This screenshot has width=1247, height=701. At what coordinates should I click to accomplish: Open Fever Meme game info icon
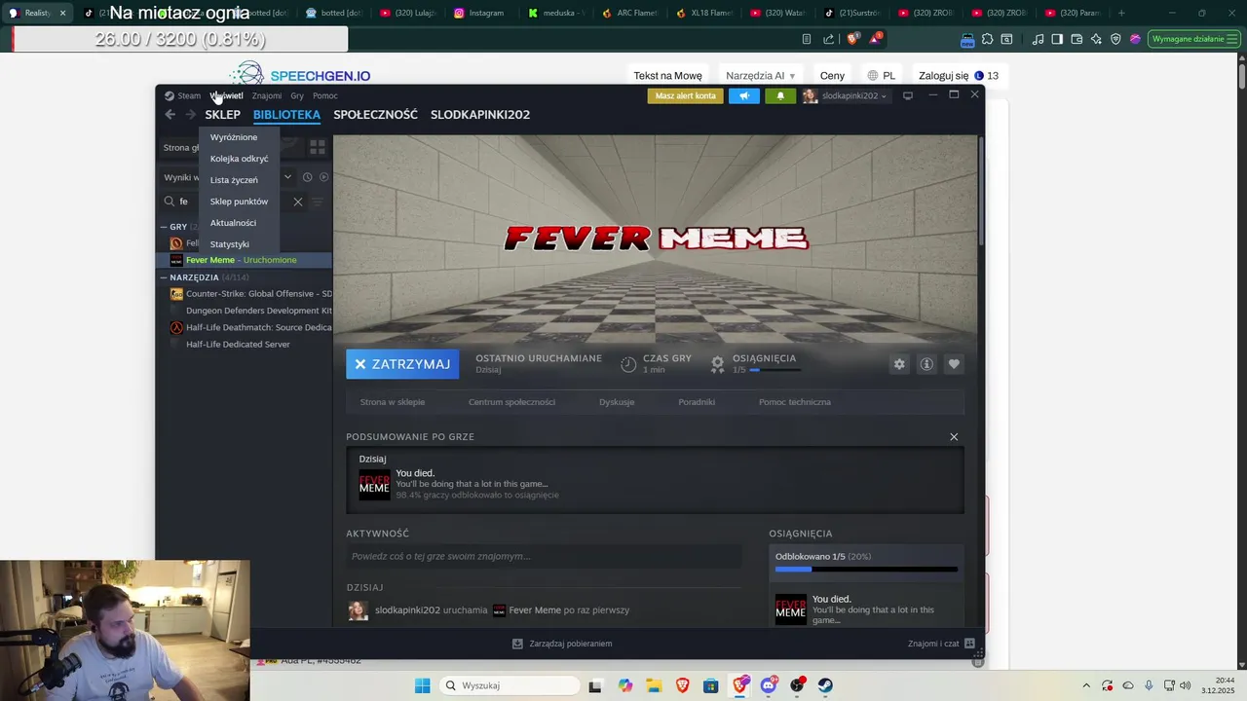pyautogui.click(x=926, y=364)
